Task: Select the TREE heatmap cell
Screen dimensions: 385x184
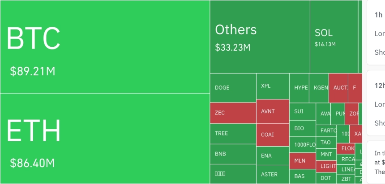Action: pos(233,133)
